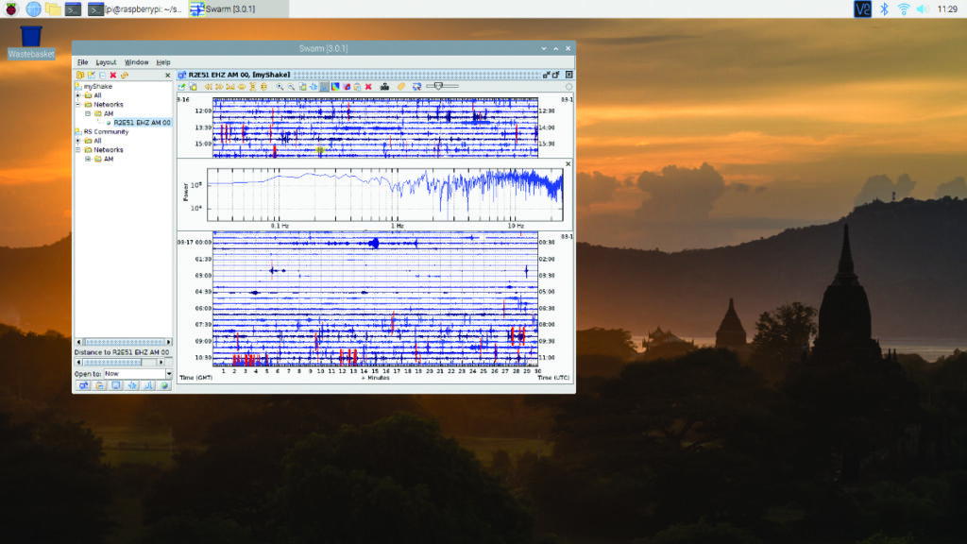Zoom in using the magnifier icon on the helicorder toolbar

pos(279,87)
